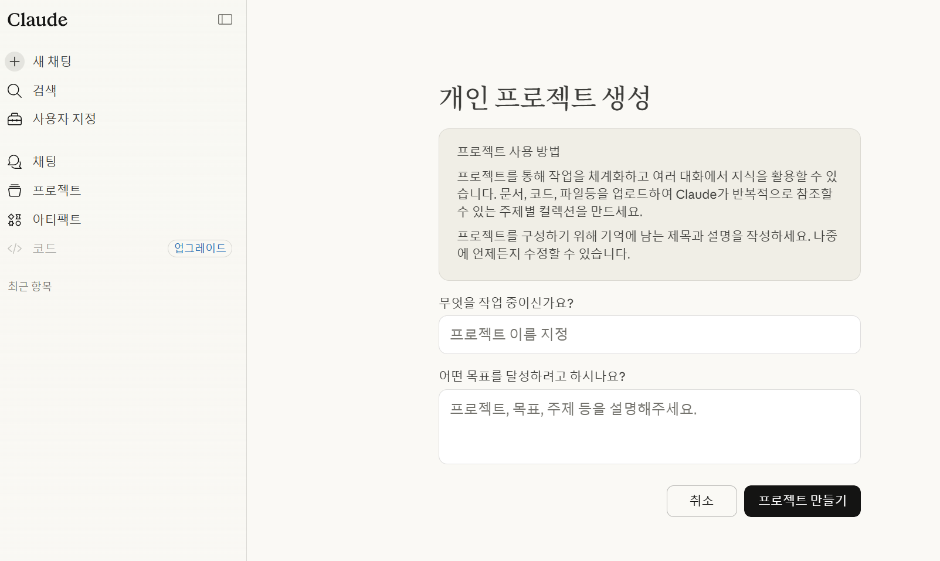
Task: Open search with the magnifier icon
Action: coord(14,91)
